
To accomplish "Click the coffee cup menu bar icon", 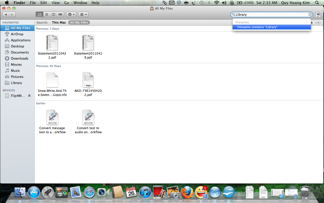I will pos(186,3).
